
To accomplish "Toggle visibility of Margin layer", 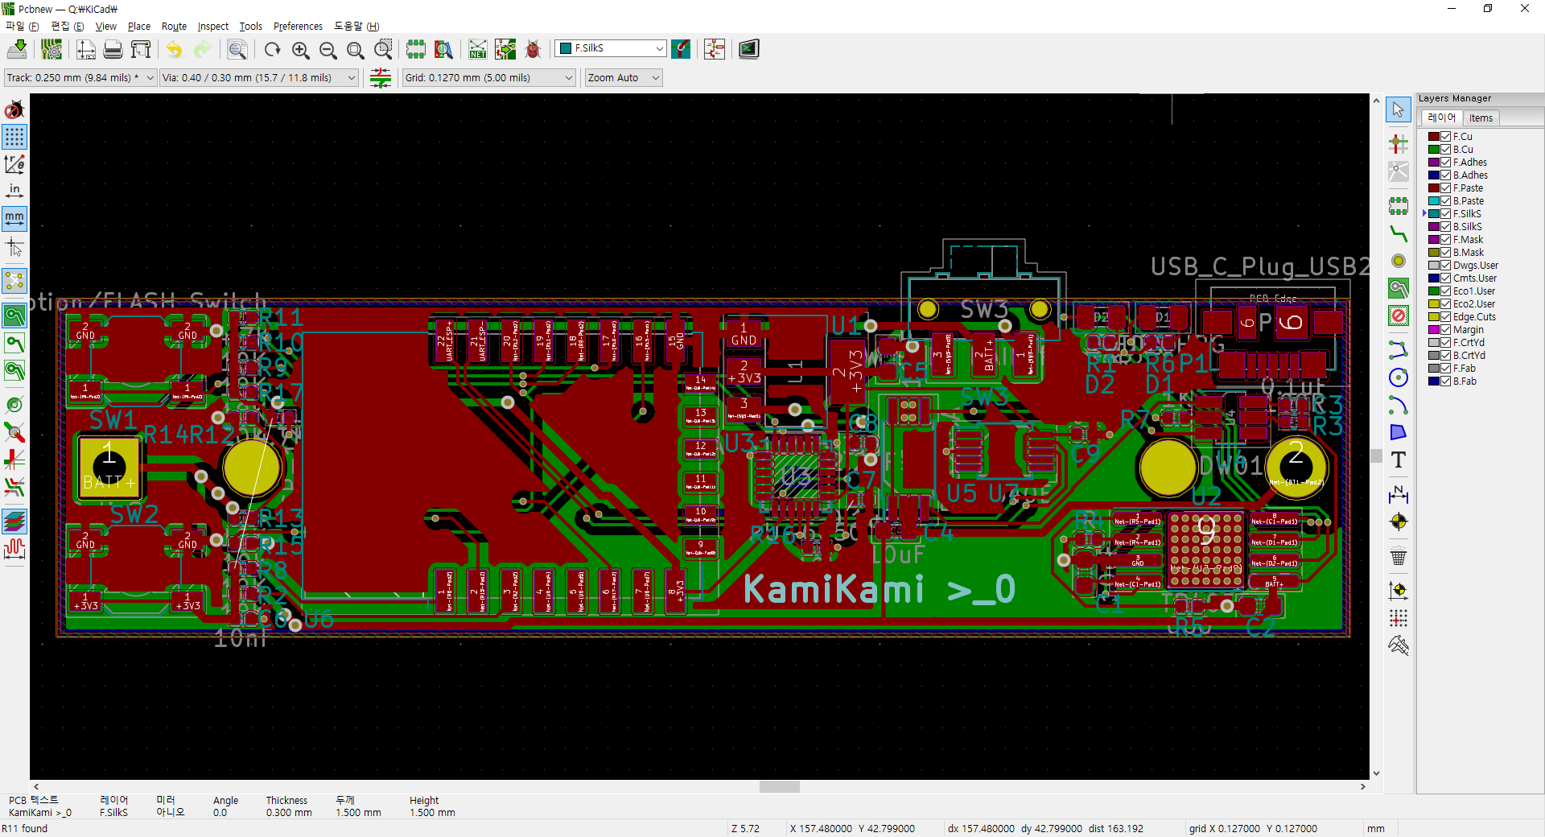I will (1445, 330).
